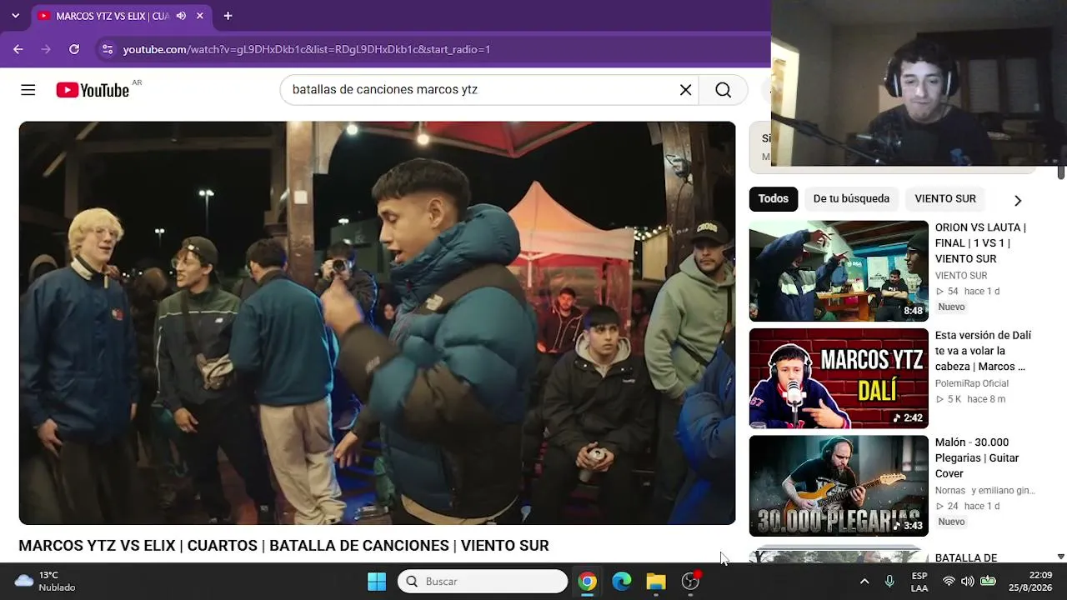The height and width of the screenshot is (600, 1067).
Task: Open the tab search dropdown arrow
Action: [15, 16]
